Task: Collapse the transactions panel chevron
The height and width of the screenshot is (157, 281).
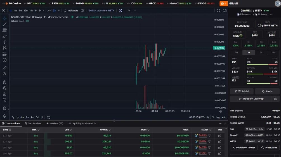Action: point(225,124)
